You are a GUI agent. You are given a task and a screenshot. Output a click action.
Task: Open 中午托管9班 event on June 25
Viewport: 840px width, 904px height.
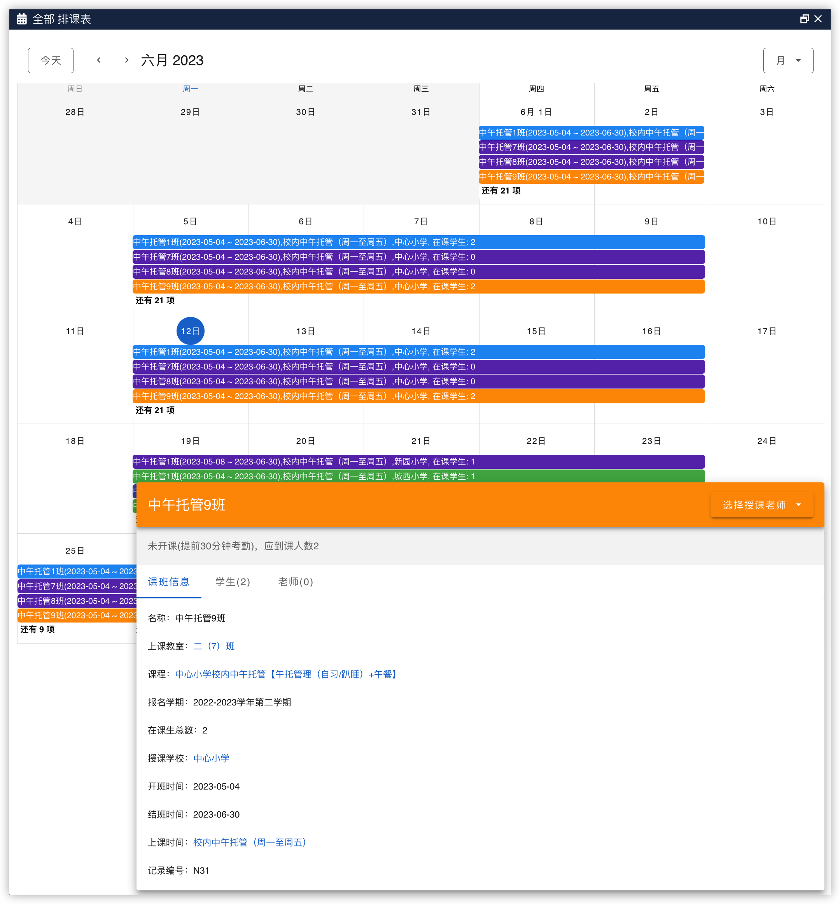pyautogui.click(x=77, y=615)
